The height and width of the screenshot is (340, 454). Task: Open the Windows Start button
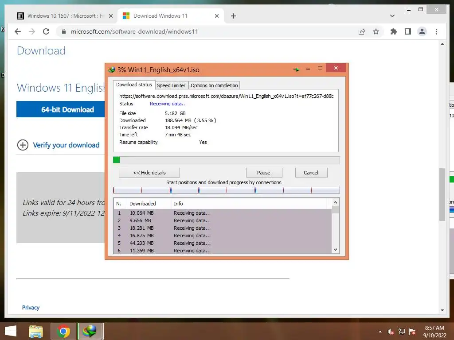11,331
